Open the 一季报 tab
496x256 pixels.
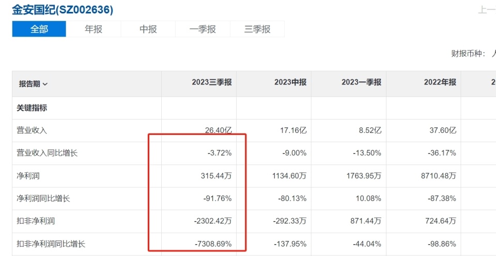pos(203,29)
